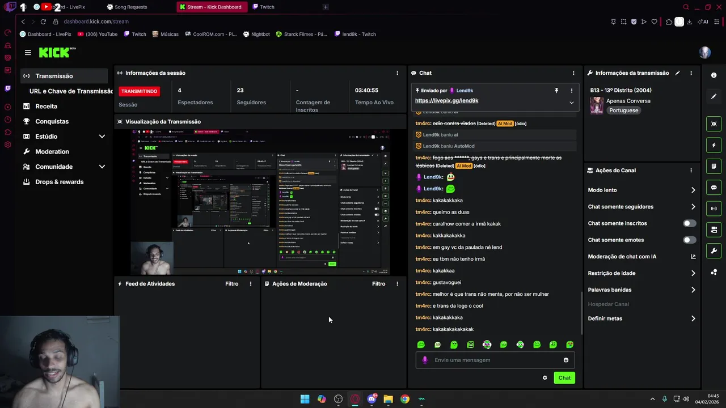This screenshot has height=408, width=726.
Task: Click the pencil icon in the right sidebar
Action: (714, 96)
